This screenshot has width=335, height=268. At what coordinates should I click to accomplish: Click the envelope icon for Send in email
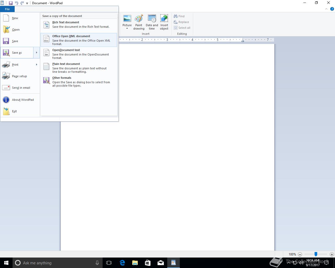(6, 88)
